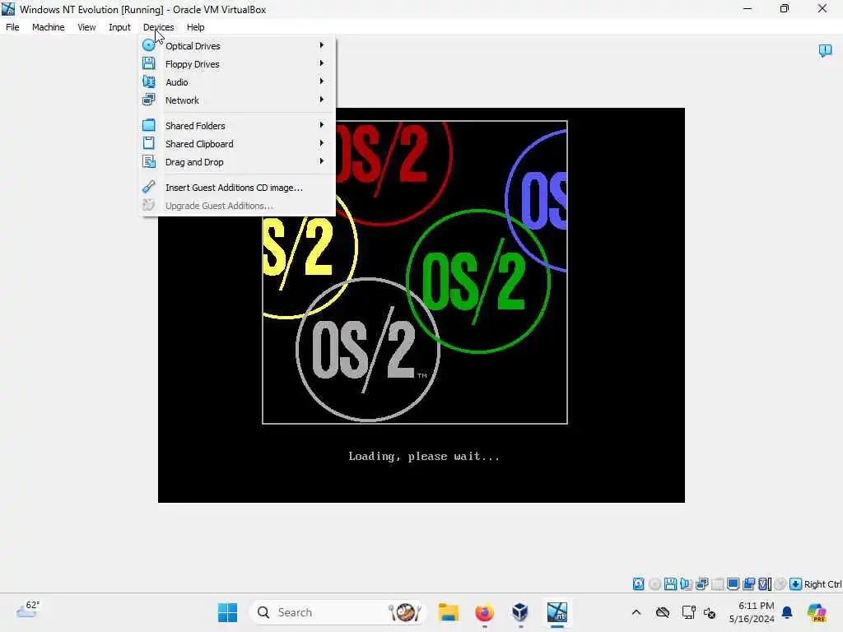Open VirtualBox Manager from the taskbar
Viewport: 843px width, 632px height.
[520, 612]
